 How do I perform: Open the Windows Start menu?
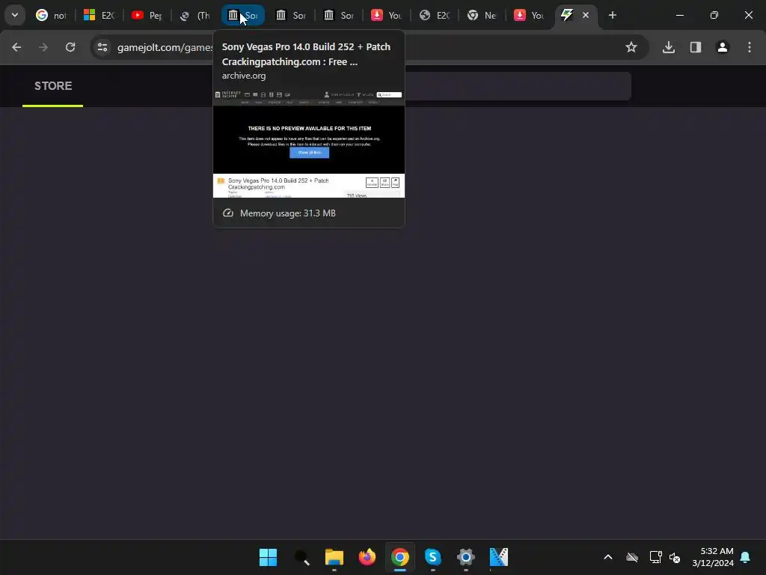click(269, 557)
